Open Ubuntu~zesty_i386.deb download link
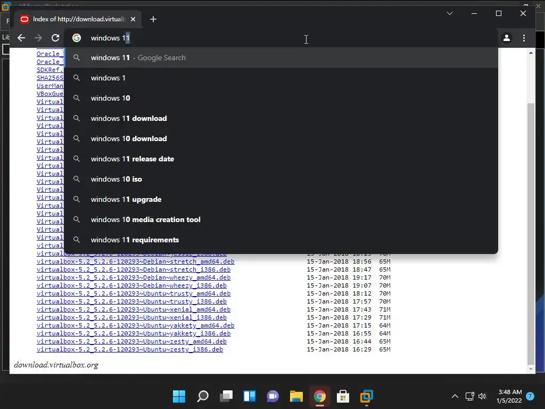545x409 pixels. click(130, 349)
